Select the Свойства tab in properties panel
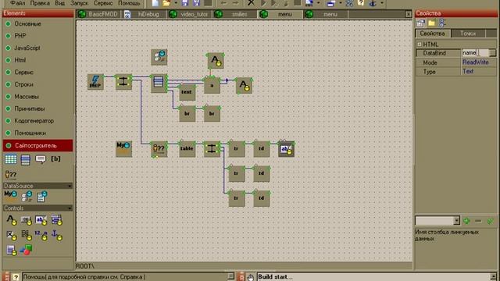500x281 pixels. (432, 34)
